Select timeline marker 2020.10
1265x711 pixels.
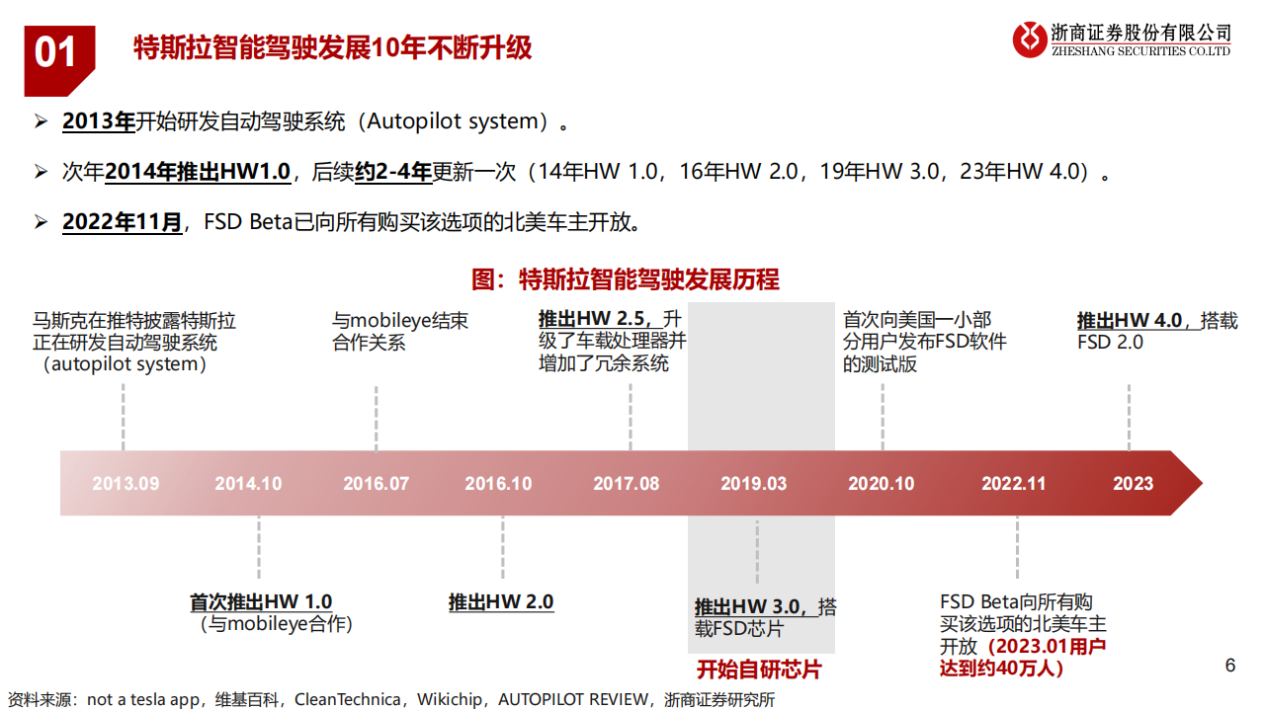882,484
